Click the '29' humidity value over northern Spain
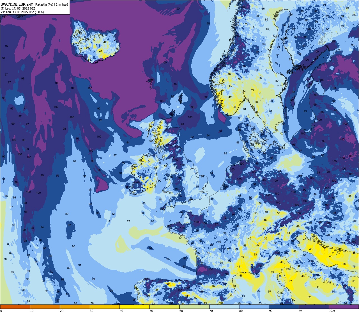 pos(168,284)
